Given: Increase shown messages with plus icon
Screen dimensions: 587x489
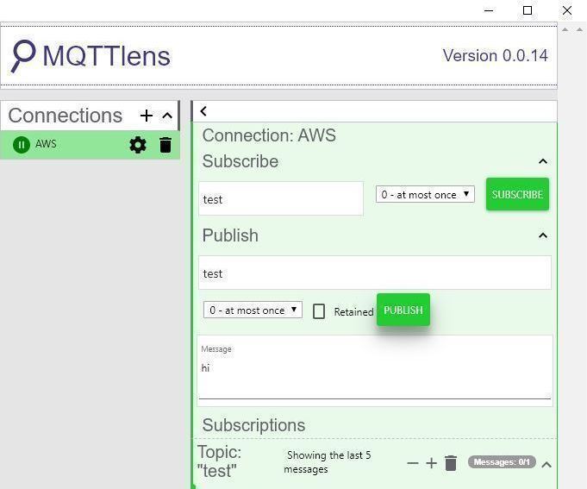Looking at the screenshot, I should tap(431, 463).
